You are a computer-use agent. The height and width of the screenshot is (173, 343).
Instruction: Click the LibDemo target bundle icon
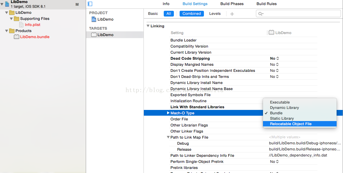94,35
